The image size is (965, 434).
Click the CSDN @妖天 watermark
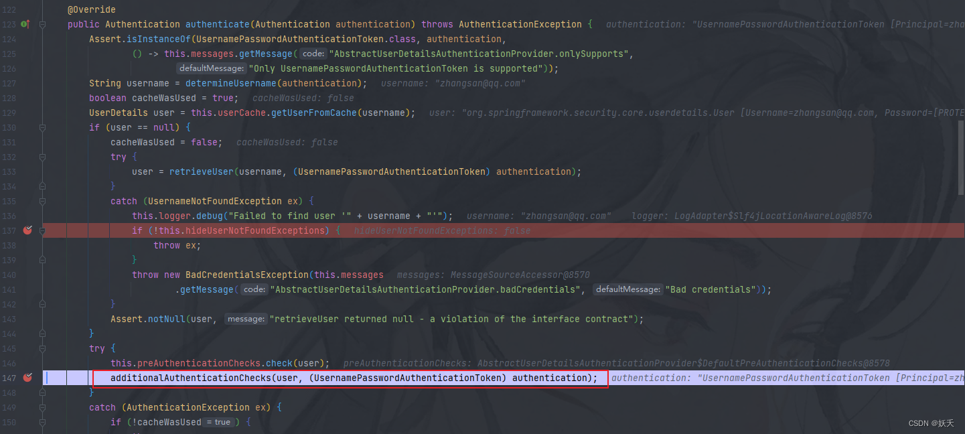pyautogui.click(x=932, y=423)
